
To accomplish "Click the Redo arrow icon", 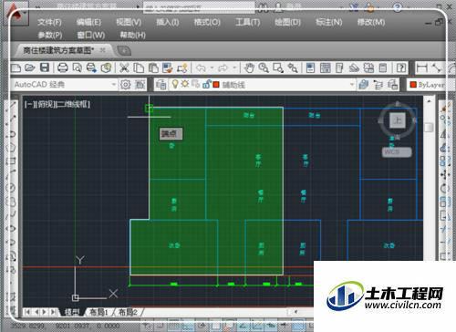I will point(223,67).
